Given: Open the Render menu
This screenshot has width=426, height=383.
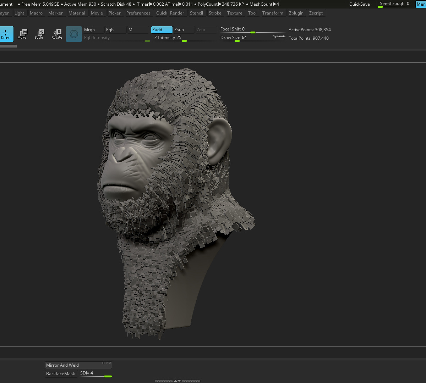Looking at the screenshot, I should [x=177, y=13].
